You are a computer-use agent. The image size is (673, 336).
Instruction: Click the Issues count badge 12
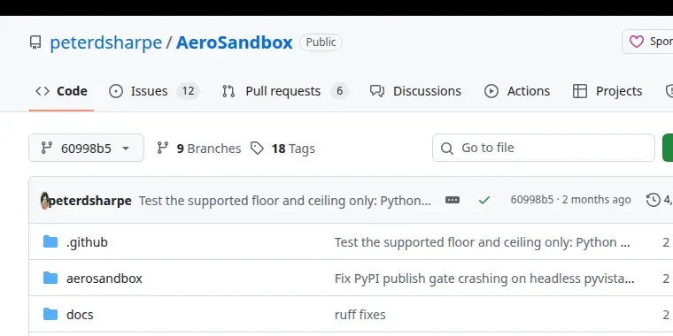(x=188, y=91)
